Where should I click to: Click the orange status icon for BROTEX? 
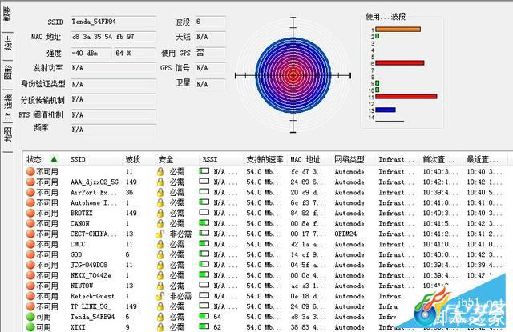[30, 213]
